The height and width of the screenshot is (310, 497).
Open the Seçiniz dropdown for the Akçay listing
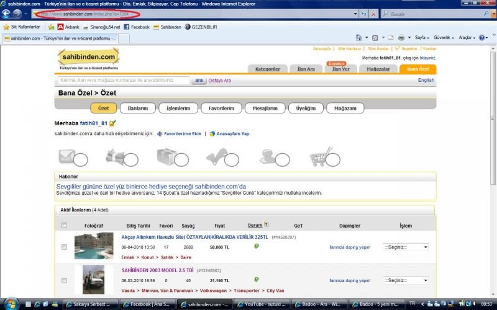405,247
